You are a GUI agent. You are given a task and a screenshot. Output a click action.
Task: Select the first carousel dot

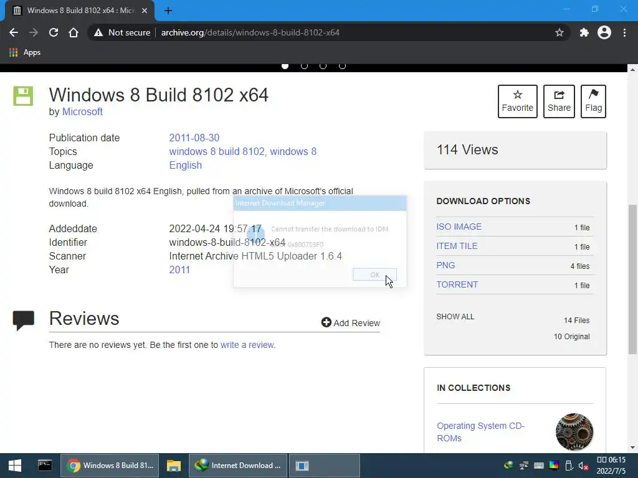coord(285,65)
